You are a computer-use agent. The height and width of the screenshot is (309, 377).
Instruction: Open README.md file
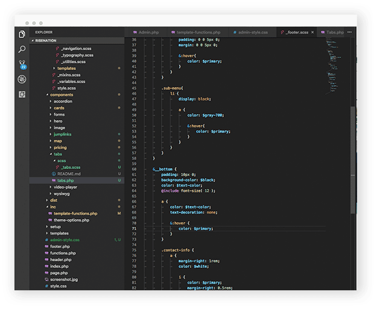[x=69, y=174]
